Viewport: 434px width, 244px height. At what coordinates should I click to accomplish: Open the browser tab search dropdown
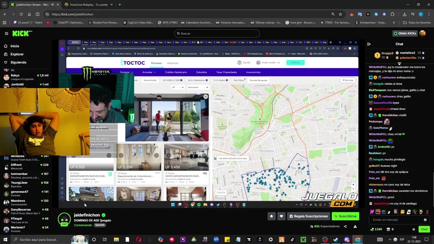(4, 5)
